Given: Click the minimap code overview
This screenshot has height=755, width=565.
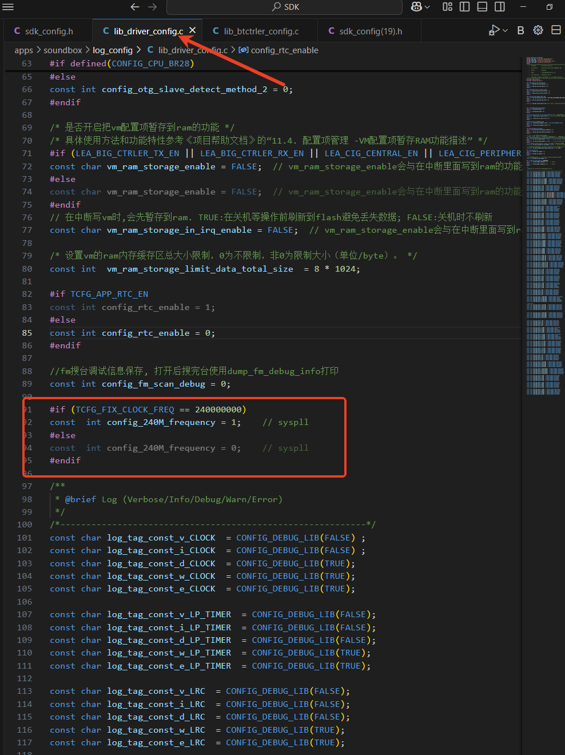Looking at the screenshot, I should click(x=545, y=226).
